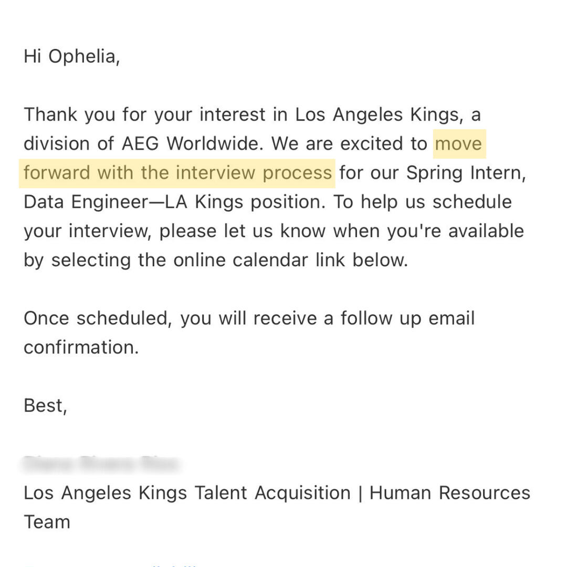Click the vertical bar separator in signature

[360, 493]
